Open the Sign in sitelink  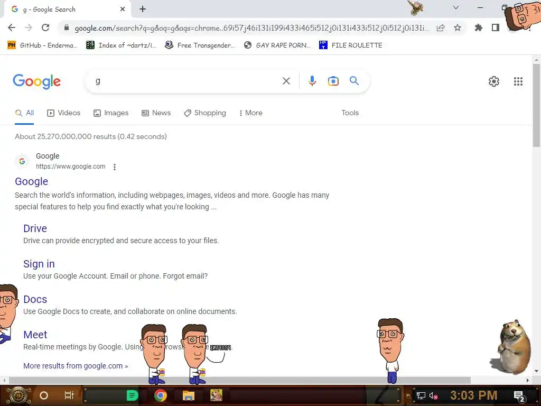39,264
